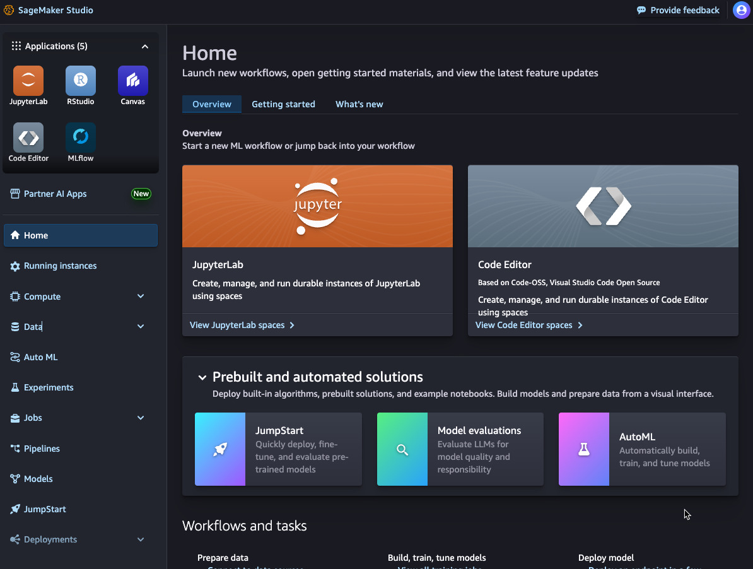Screen dimensions: 753x569
Task: Click the JupyterLab card heading
Action: click(x=218, y=265)
